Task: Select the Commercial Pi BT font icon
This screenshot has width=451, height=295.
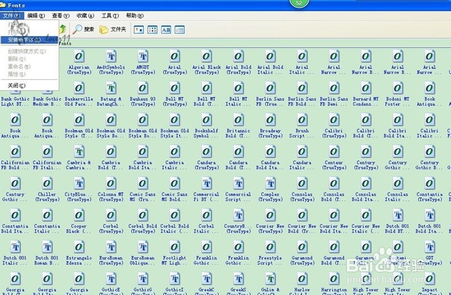Action: (x=206, y=184)
